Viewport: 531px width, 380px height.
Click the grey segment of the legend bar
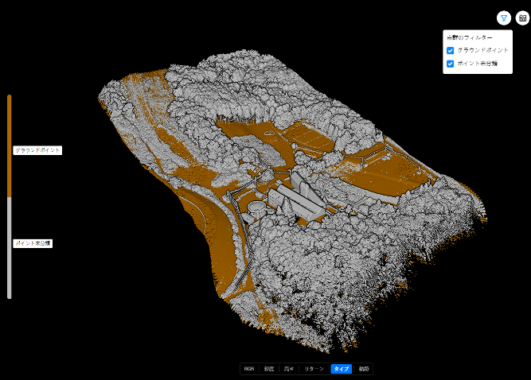[x=10, y=246]
